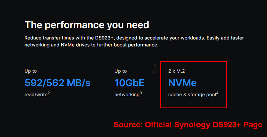
Task: Click "Up to" above 10GbE
Action: coord(120,71)
